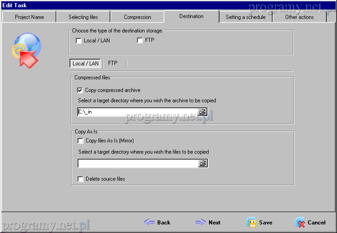This screenshot has height=233, width=337.
Task: Open the Project Name tab
Action: click(29, 17)
